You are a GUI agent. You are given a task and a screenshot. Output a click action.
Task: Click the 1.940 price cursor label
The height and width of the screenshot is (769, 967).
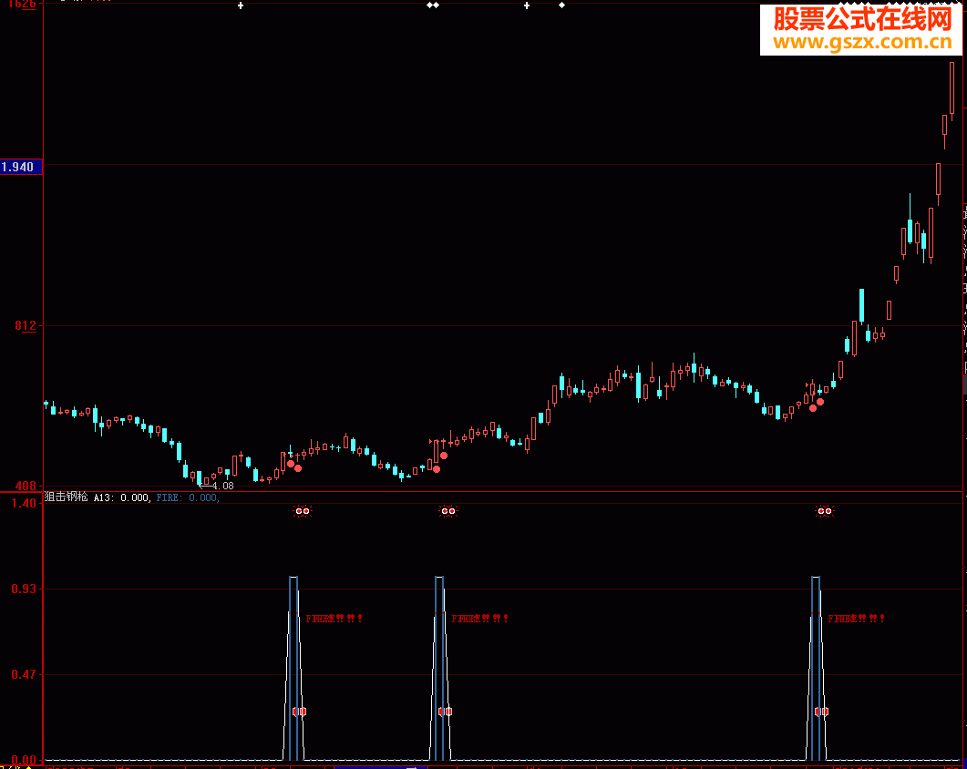[21, 167]
